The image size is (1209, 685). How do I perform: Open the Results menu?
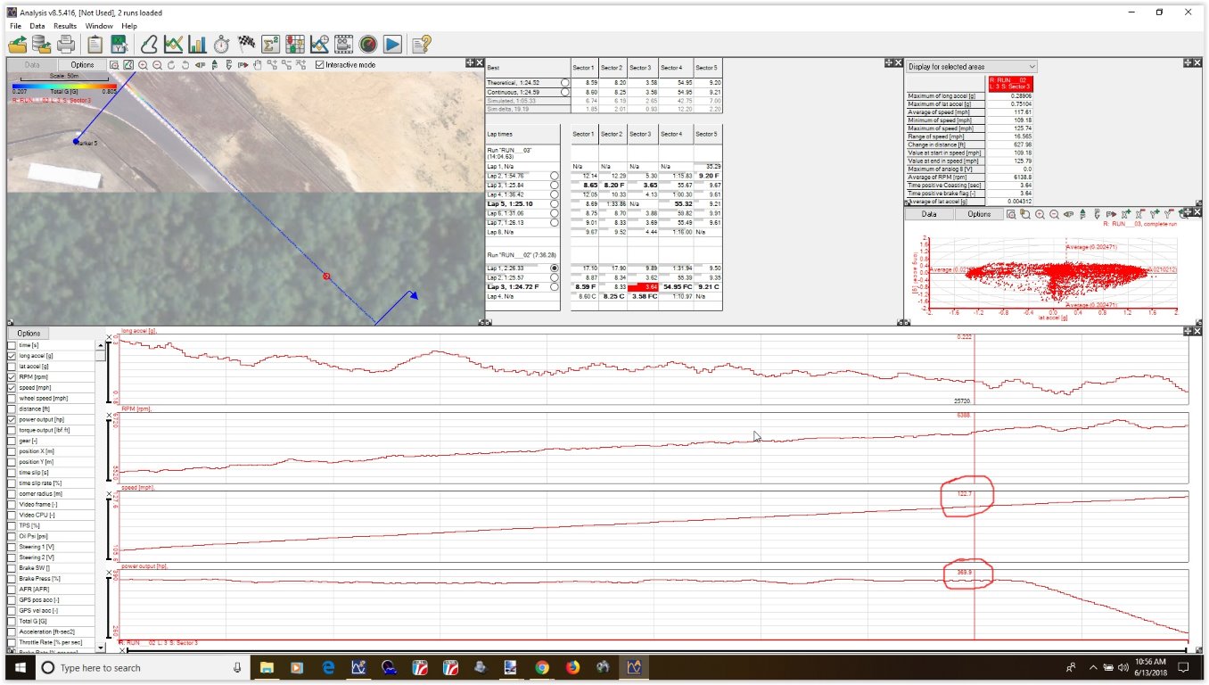coord(65,26)
